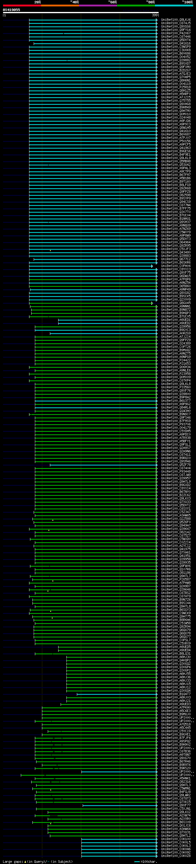View UniRef100_B9HM49 hit label
This screenshot has width=196, height=864.
tap(176, 107)
